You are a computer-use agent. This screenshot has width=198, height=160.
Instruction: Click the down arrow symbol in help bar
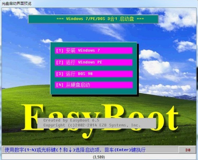pos(70,150)
